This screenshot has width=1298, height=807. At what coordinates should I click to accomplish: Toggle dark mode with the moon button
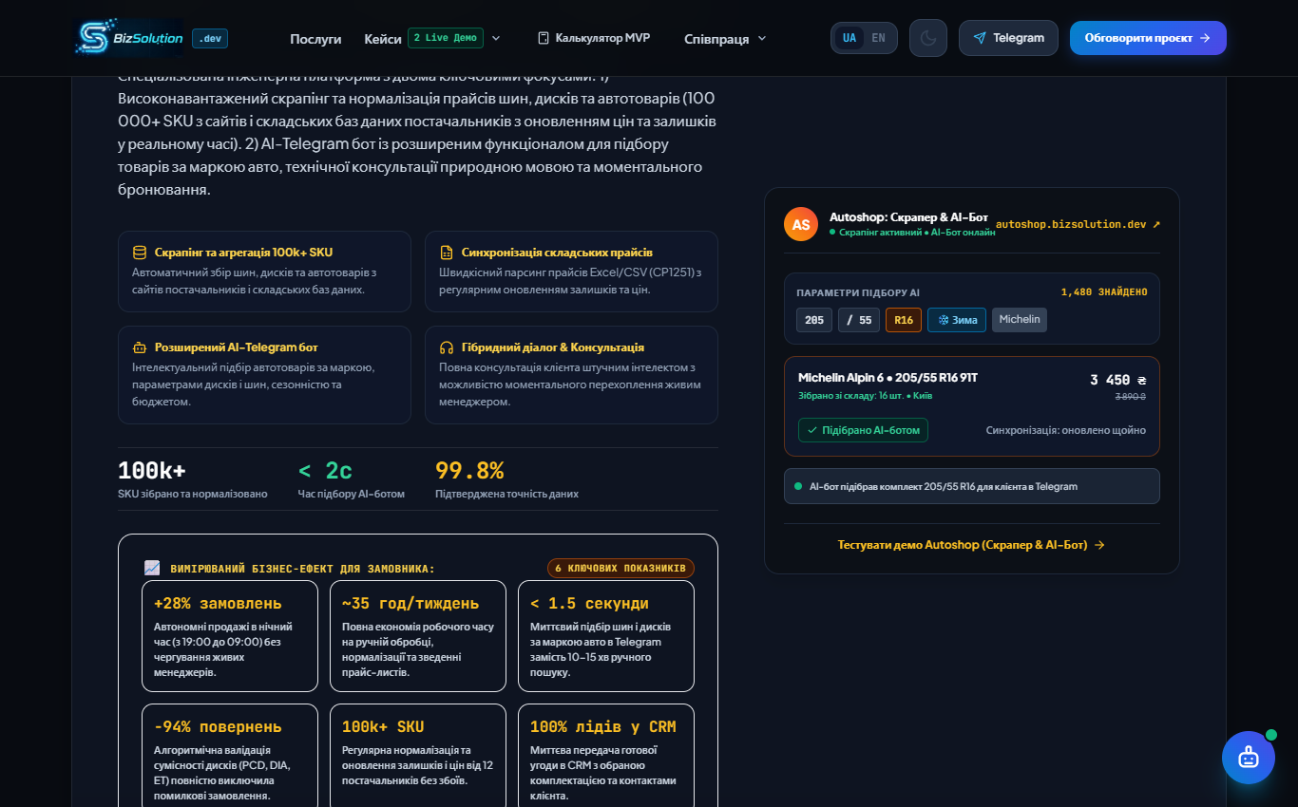[x=928, y=38]
